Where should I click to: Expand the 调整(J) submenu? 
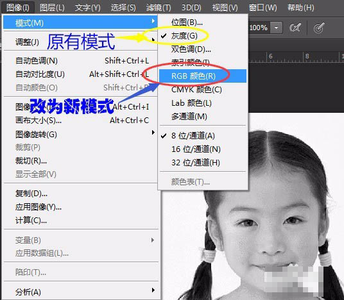(80, 41)
